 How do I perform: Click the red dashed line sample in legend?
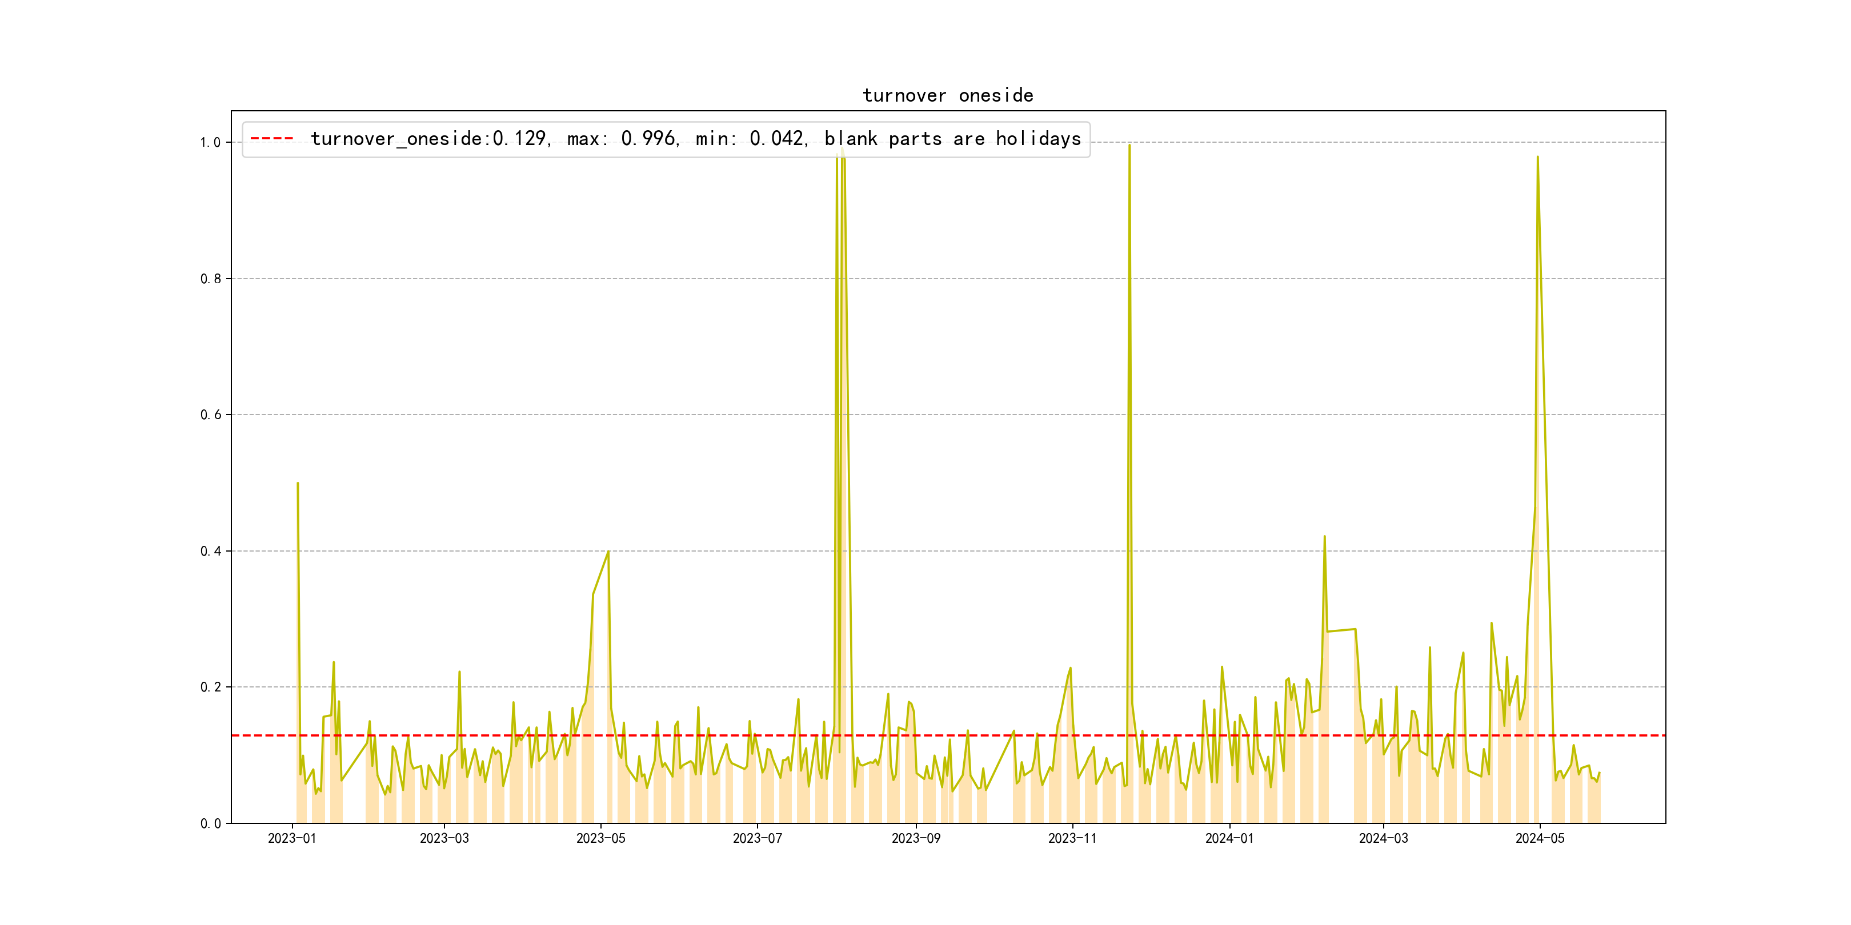pyautogui.click(x=271, y=139)
